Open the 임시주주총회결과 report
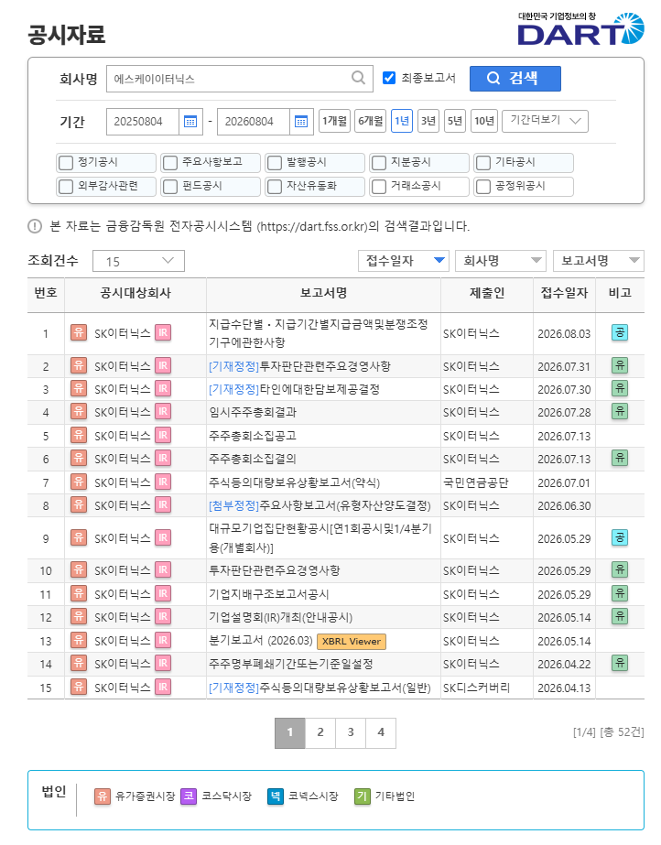Screen dimensions: 661x845 click(253, 412)
